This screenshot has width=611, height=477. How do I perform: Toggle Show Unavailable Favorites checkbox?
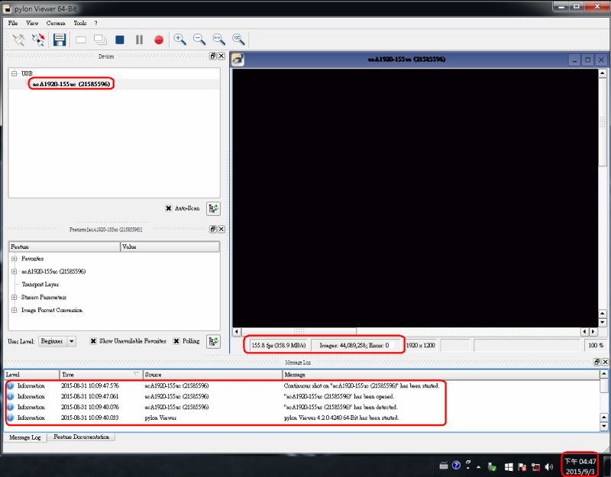point(94,341)
